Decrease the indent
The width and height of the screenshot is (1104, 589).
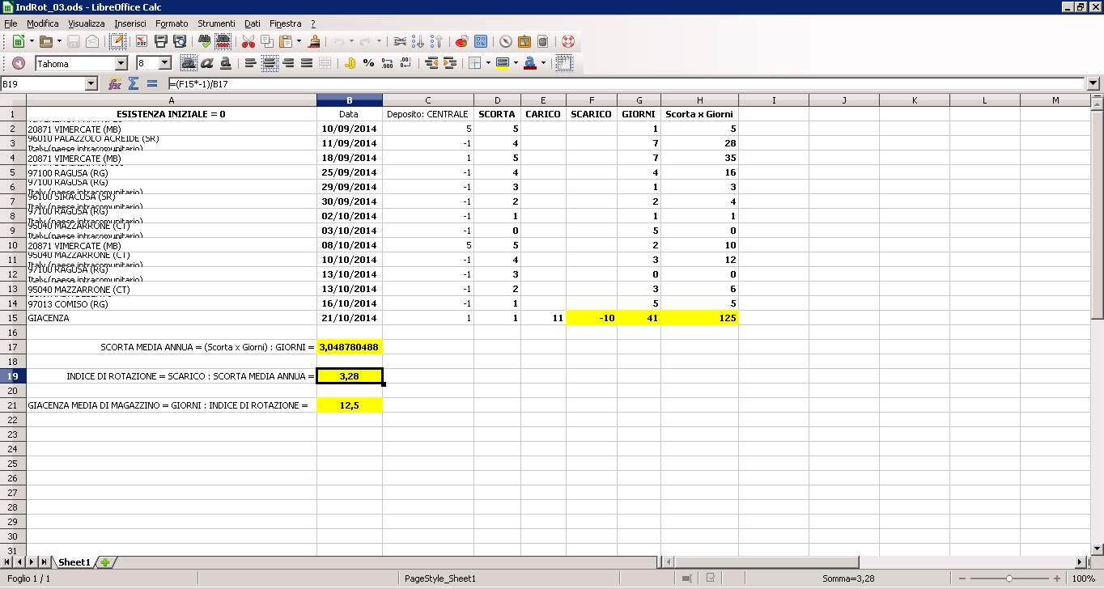pyautogui.click(x=431, y=63)
